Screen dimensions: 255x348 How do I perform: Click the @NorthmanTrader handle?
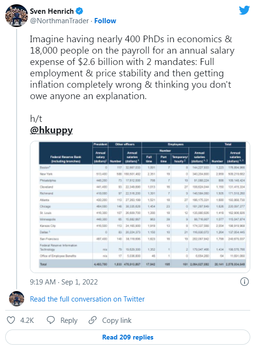[59, 21]
